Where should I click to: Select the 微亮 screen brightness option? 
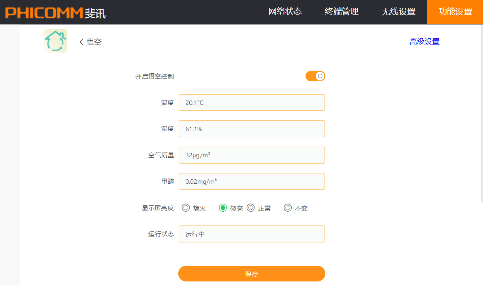(223, 208)
